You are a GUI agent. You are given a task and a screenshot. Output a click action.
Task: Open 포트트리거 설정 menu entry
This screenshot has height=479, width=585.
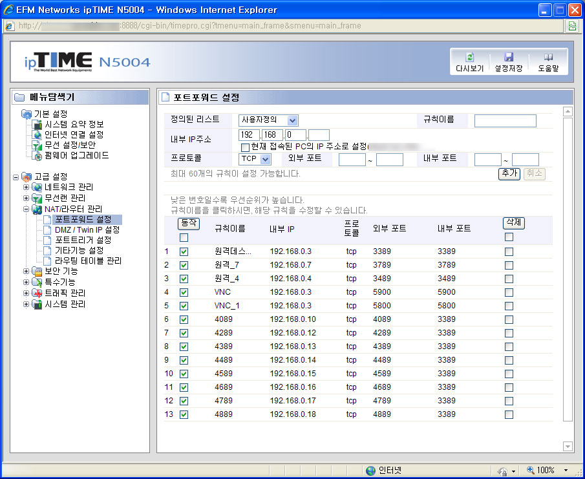tap(83, 240)
